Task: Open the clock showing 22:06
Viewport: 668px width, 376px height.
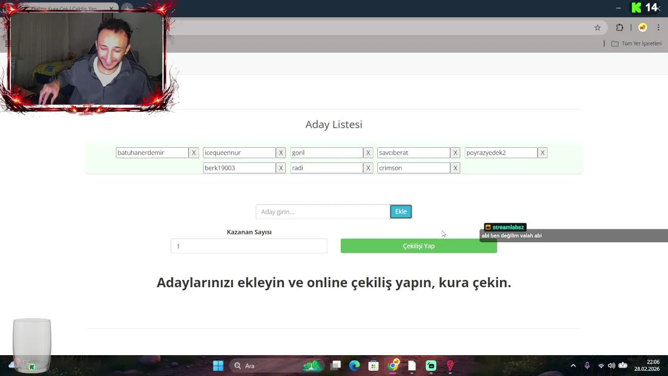Action: [647, 365]
